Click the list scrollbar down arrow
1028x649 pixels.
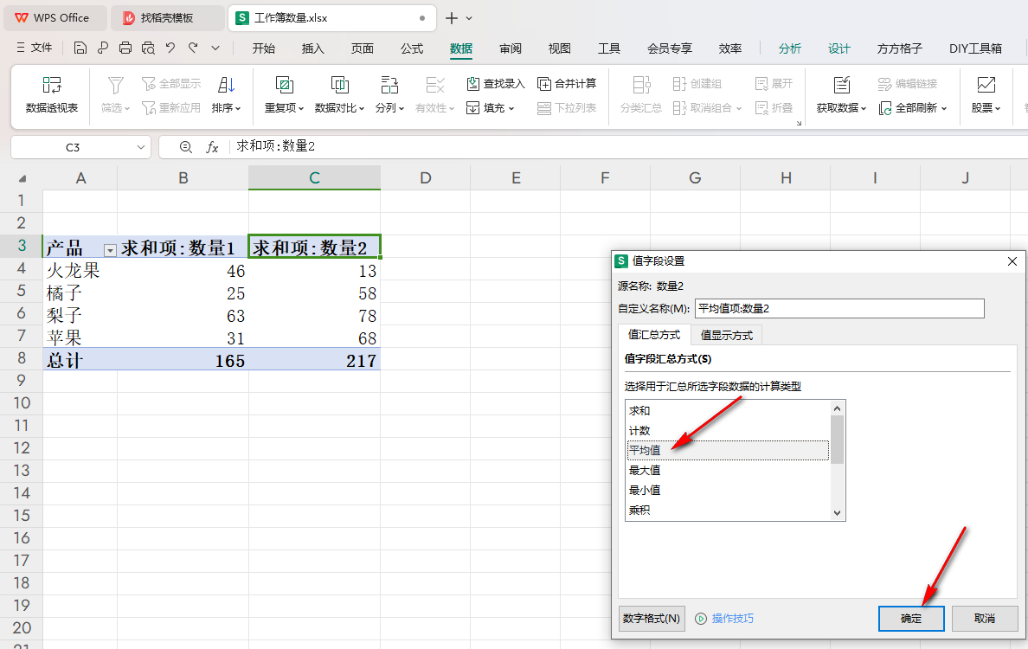point(838,512)
